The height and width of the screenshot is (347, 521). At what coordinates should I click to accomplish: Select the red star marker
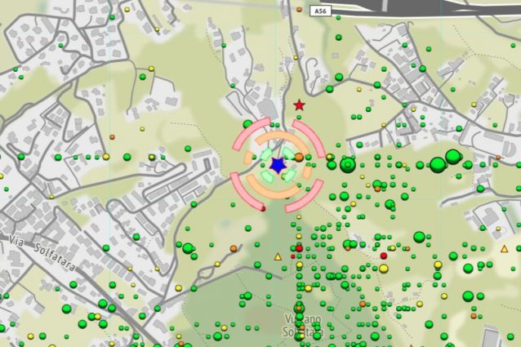pos(300,105)
